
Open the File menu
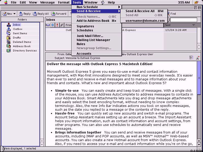pos(14,3)
